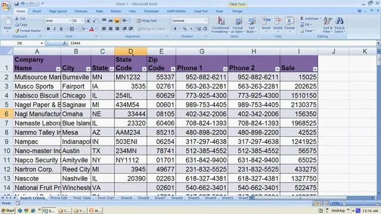381x214 pixels.
Task: Open the City column filter dropdown
Action: (x=88, y=69)
